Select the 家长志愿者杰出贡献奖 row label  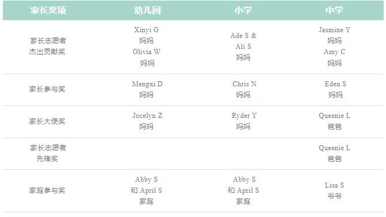tap(47, 46)
